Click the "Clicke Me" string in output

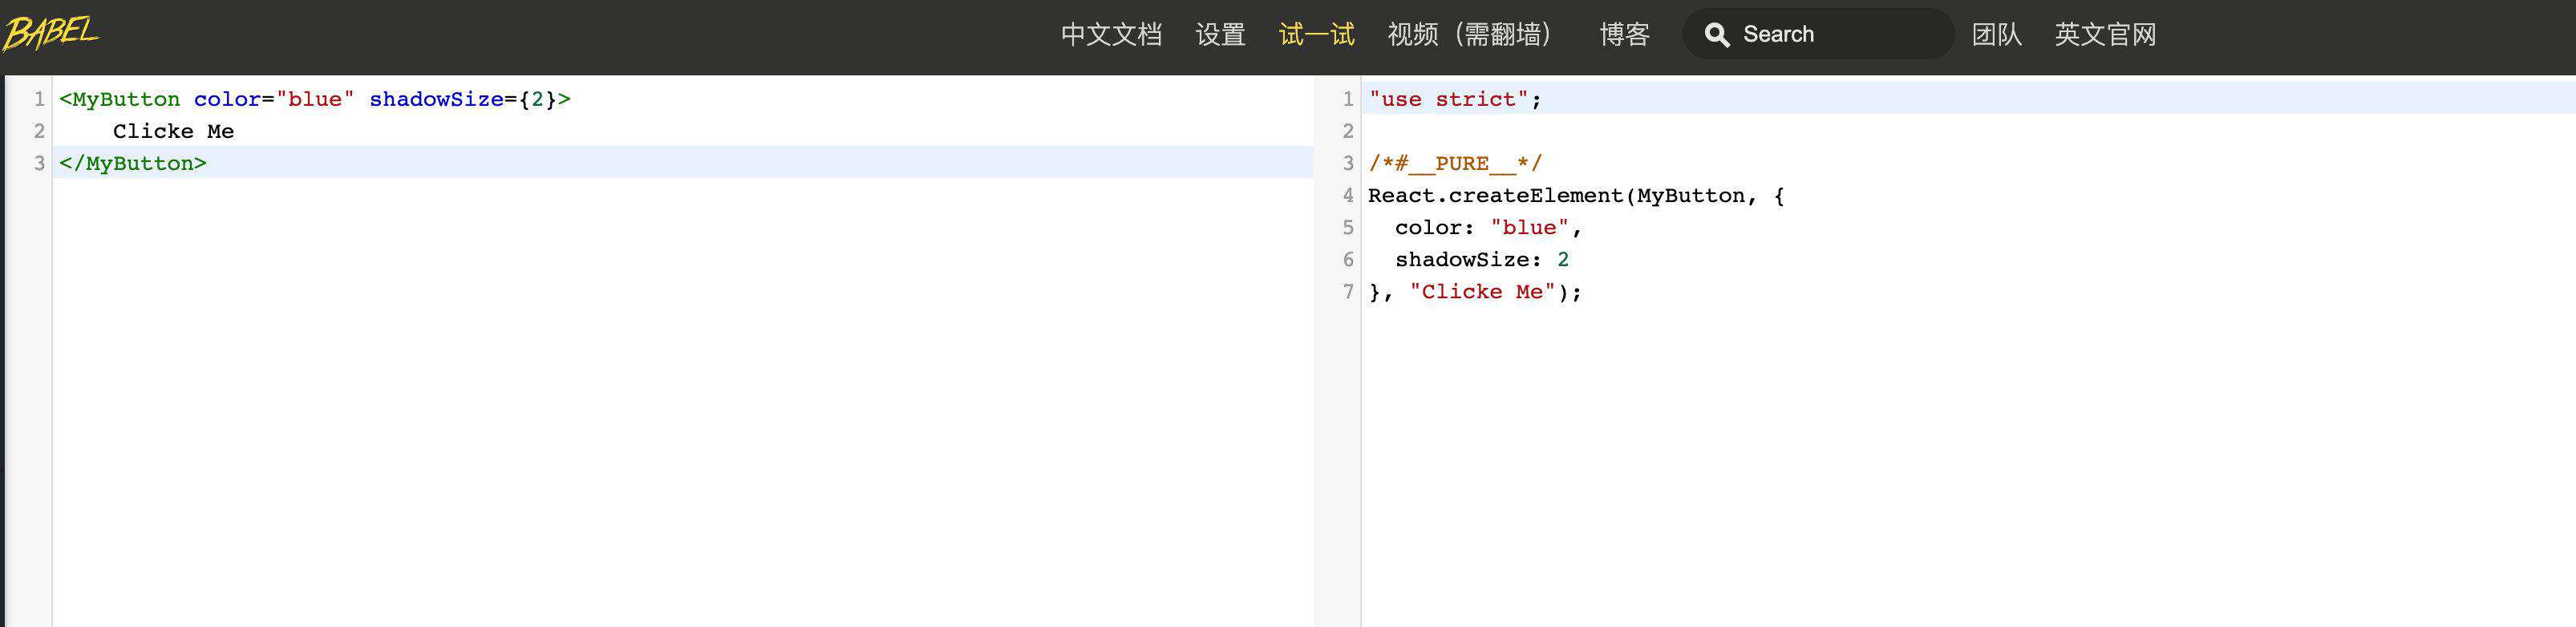click(x=1482, y=291)
